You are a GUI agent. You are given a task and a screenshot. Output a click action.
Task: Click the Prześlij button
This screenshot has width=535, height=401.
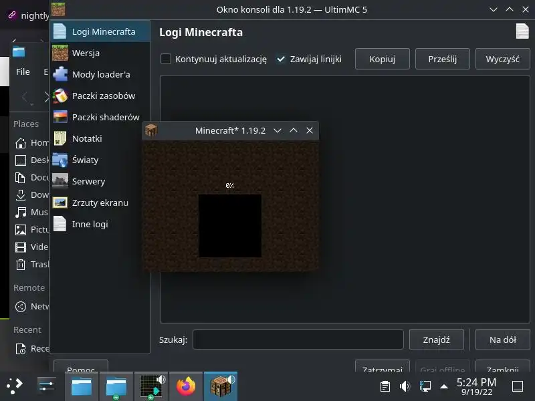pos(443,59)
